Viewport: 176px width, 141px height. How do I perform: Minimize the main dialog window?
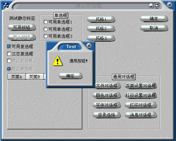(151, 6)
